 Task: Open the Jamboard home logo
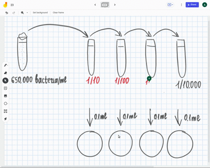[5, 5]
